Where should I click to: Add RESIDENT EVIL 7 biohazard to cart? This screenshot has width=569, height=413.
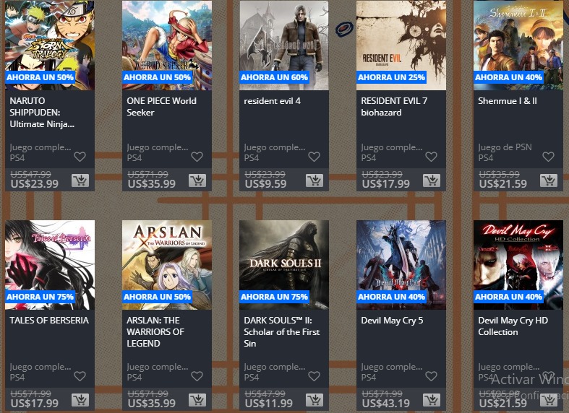[x=432, y=180]
